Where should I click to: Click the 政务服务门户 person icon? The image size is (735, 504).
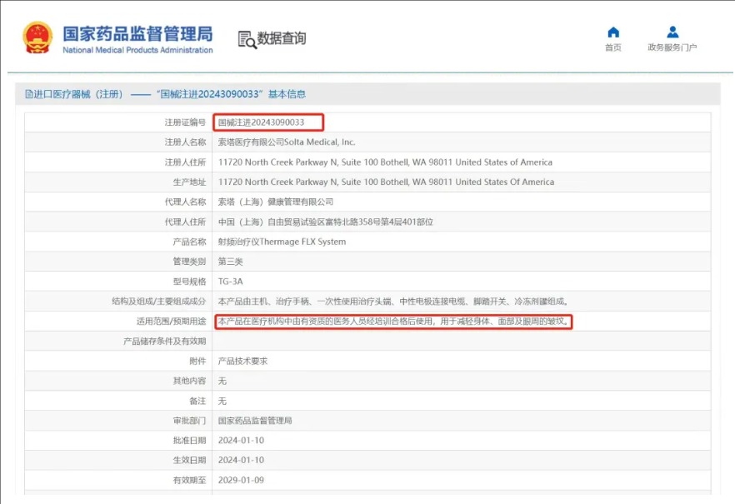click(672, 32)
